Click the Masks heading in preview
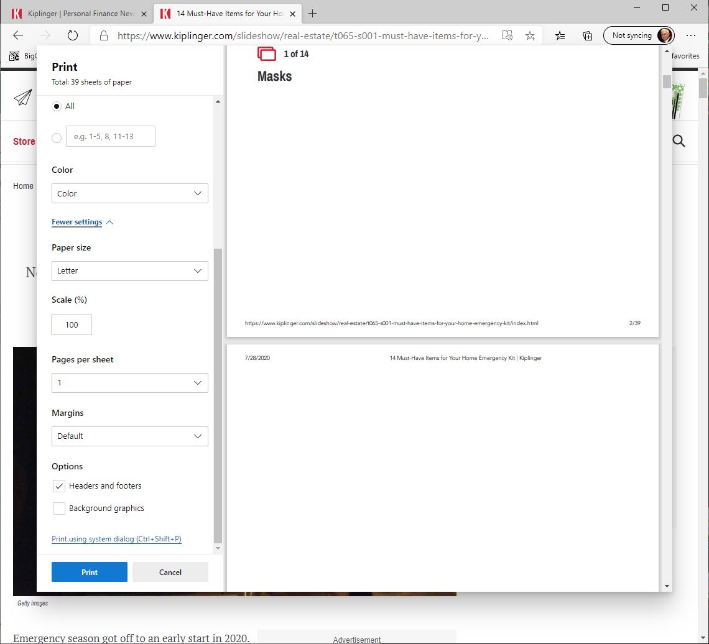Screen dimensions: 709x644 pos(274,76)
